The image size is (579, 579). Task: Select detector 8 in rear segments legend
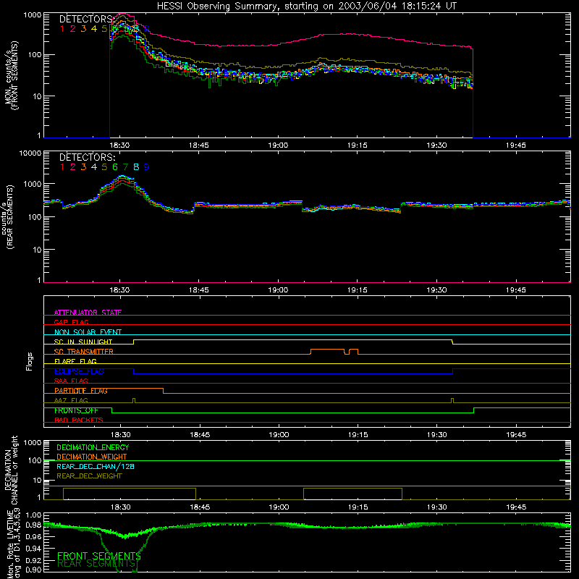click(136, 167)
